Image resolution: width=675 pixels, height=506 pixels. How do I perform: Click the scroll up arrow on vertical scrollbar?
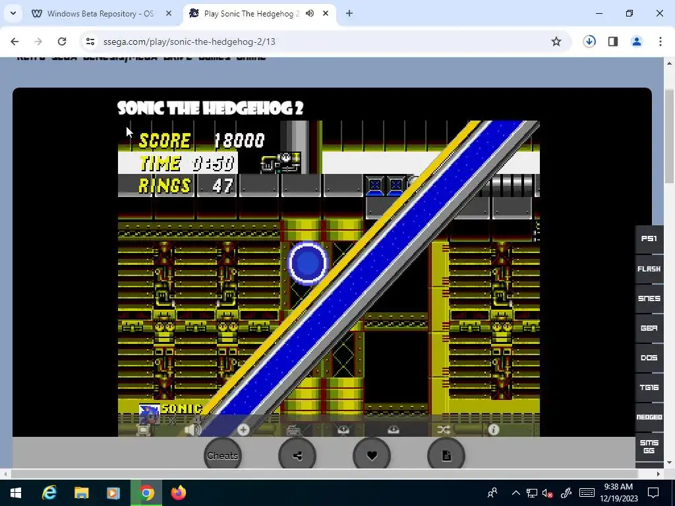tap(669, 63)
